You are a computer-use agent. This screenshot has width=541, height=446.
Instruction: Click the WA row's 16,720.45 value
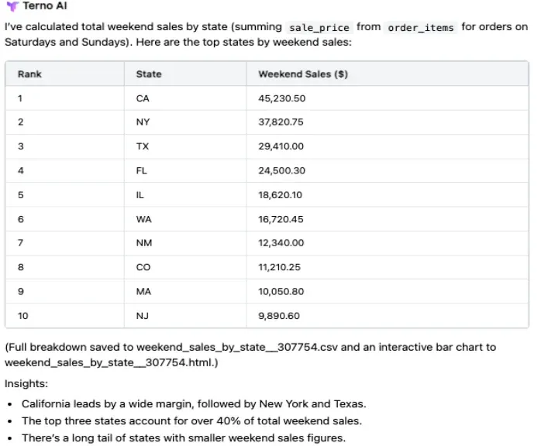point(281,219)
